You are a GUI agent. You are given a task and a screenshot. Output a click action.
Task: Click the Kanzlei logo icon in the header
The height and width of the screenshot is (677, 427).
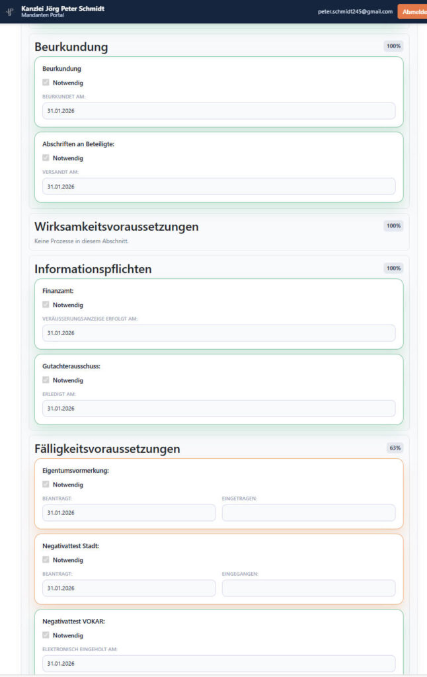[x=10, y=12]
